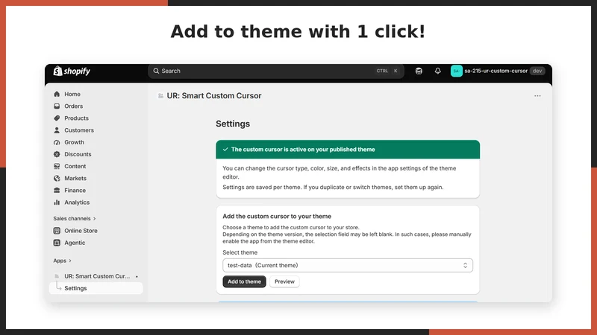The width and height of the screenshot is (597, 335).
Task: Open the Sidekick assistant icon in top bar
Action: coord(419,71)
